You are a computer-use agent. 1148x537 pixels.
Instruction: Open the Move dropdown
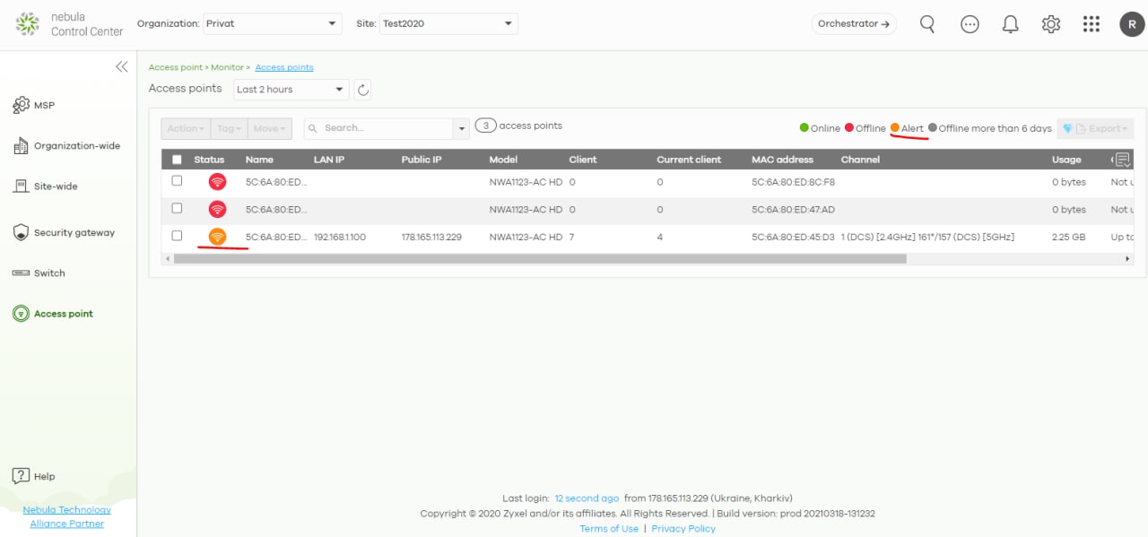pos(270,129)
